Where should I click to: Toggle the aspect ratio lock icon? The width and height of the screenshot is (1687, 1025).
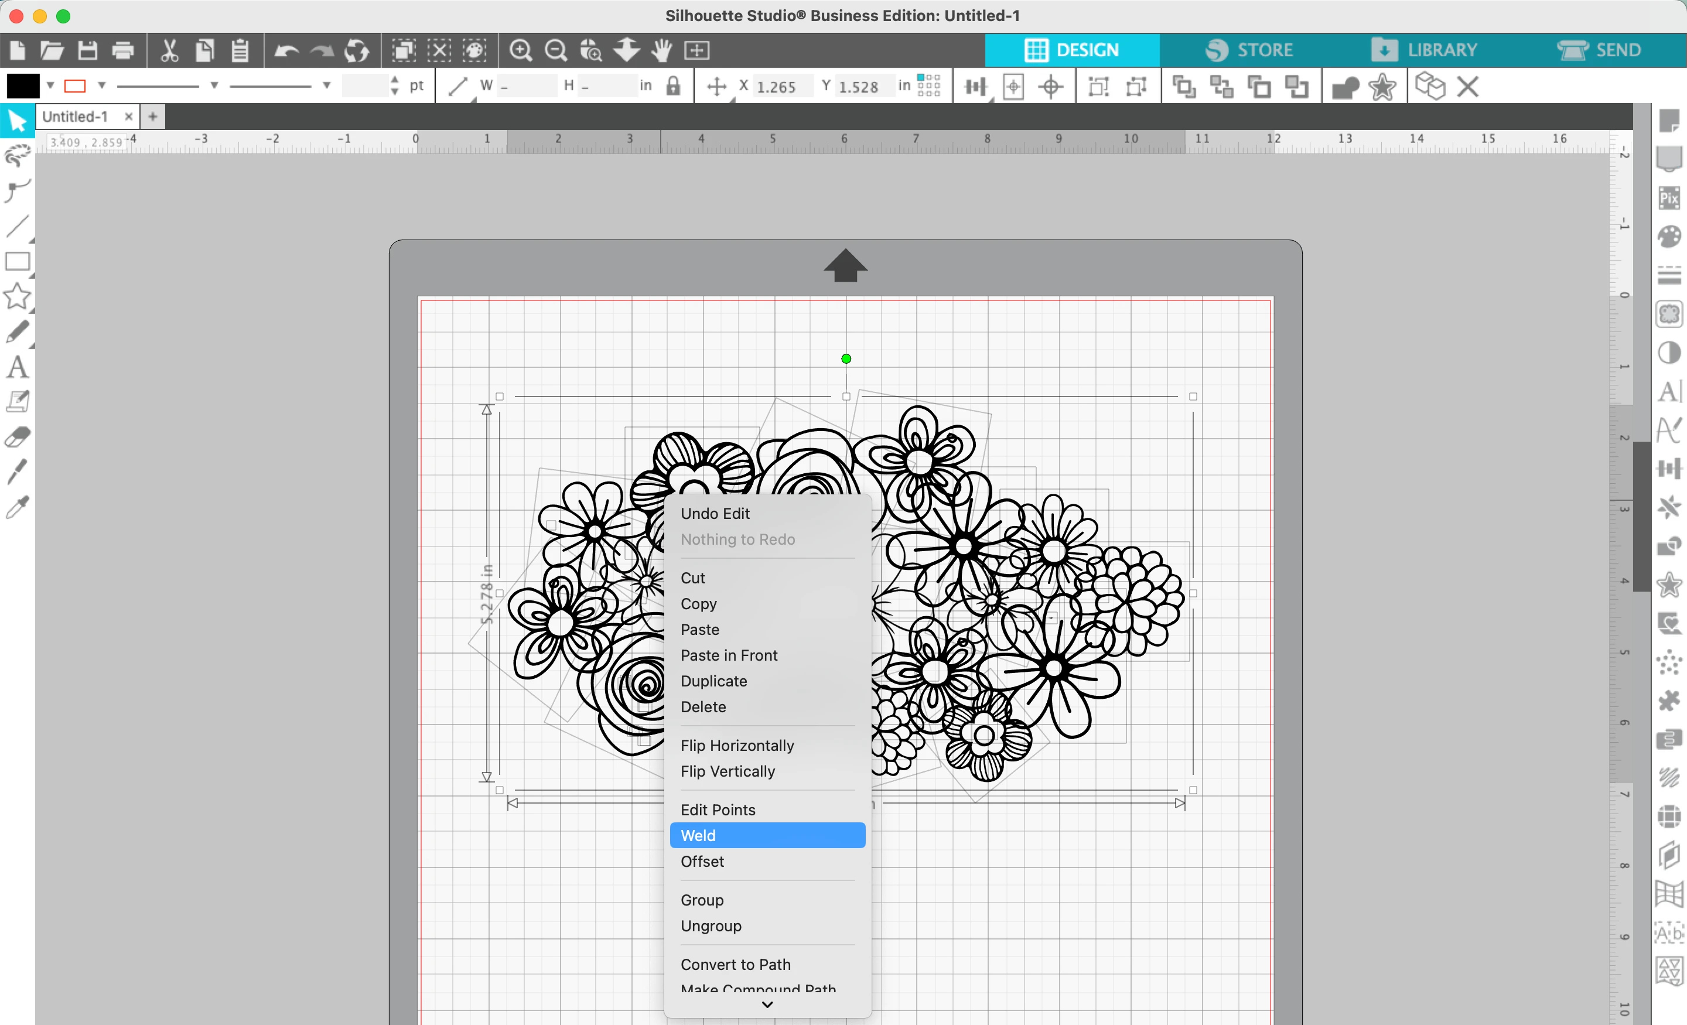[x=673, y=86]
